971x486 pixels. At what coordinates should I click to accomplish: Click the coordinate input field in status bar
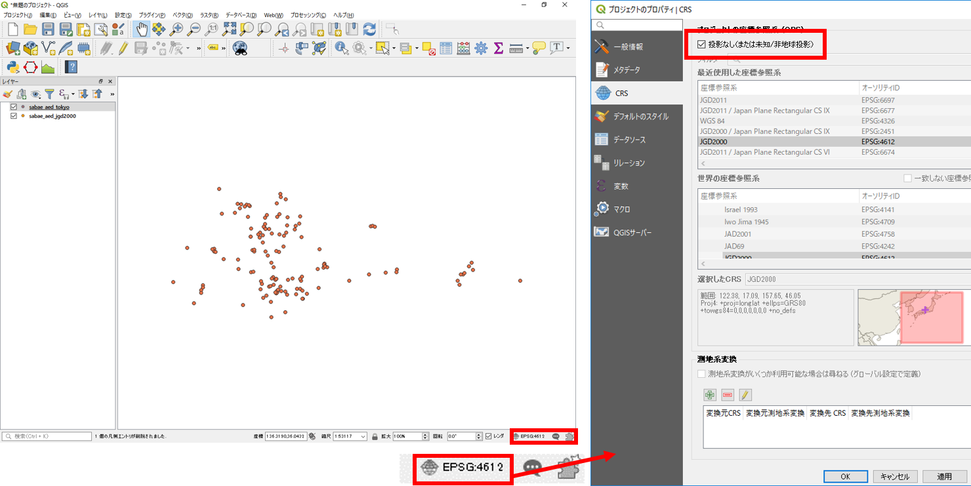click(x=285, y=436)
